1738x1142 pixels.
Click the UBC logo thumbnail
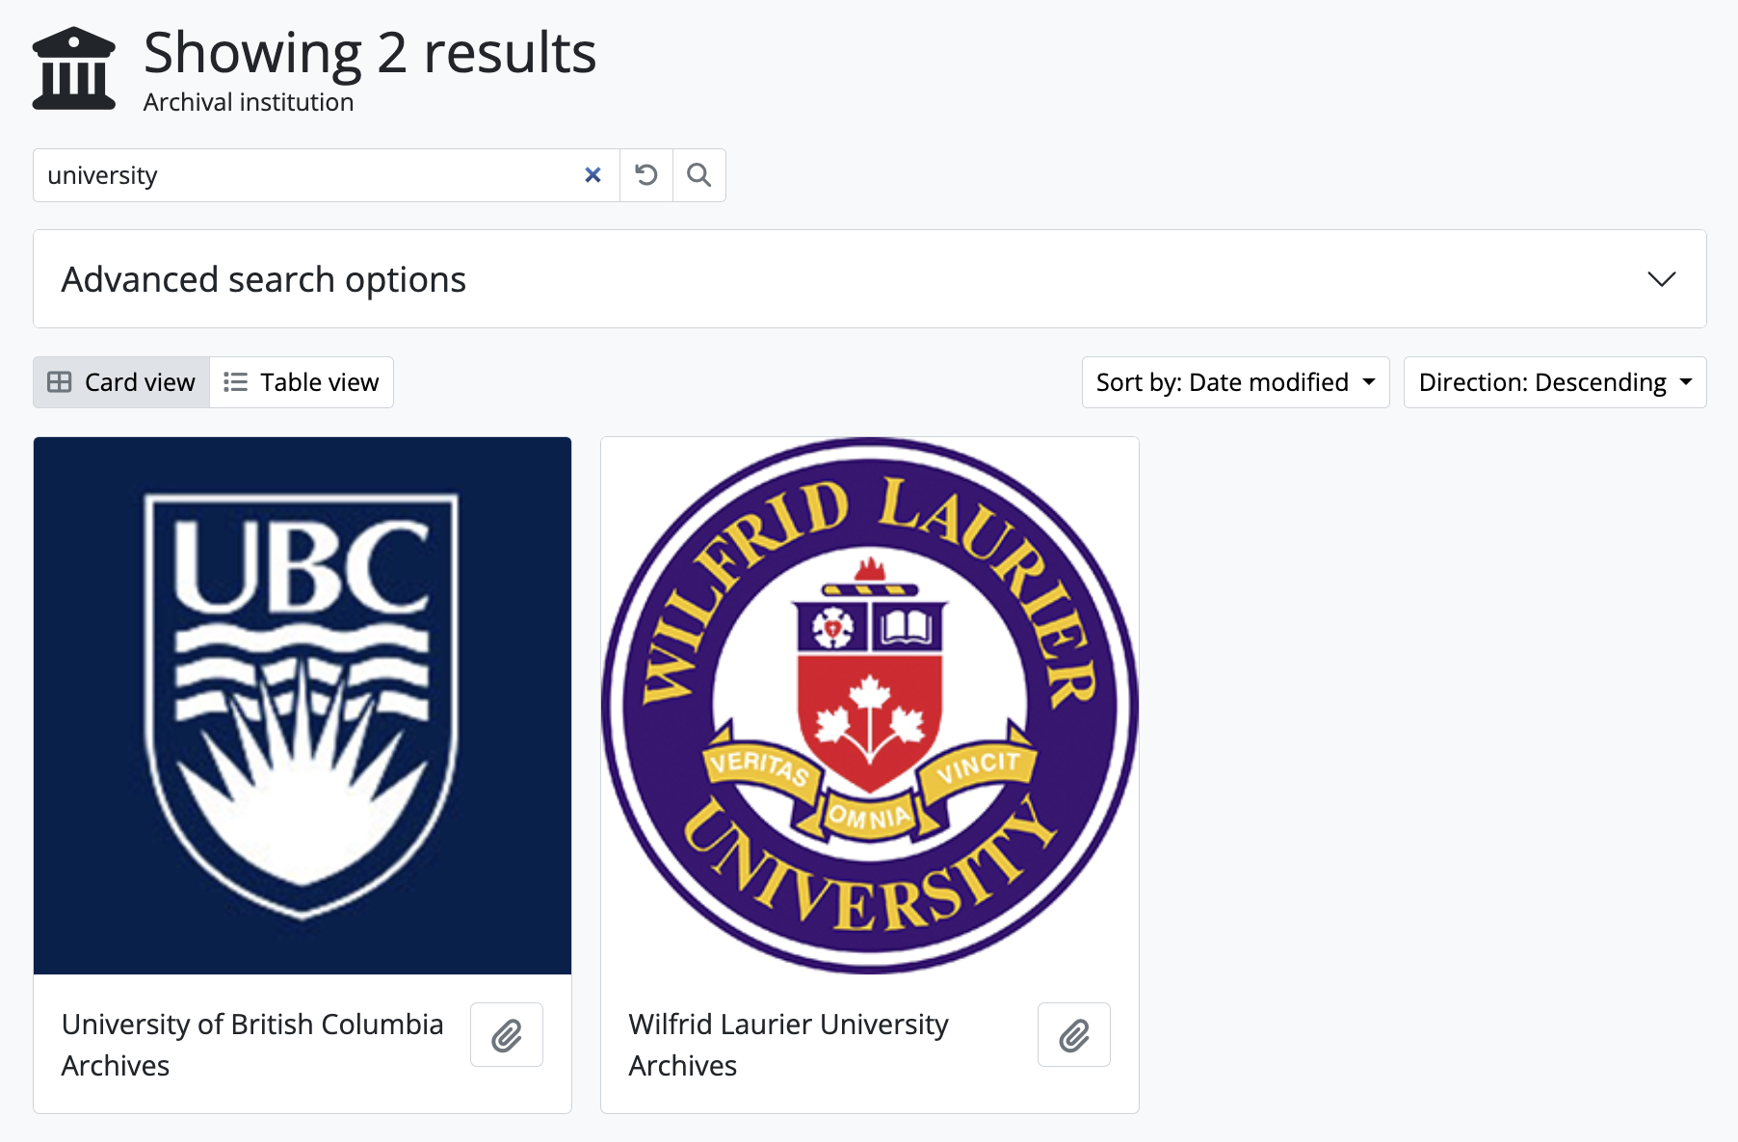pos(303,705)
